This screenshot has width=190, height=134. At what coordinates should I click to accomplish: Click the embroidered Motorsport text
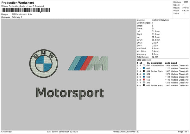pyautogui.click(x=69, y=92)
